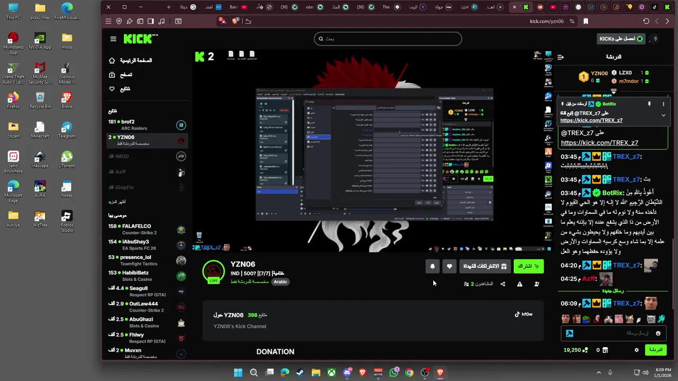Focus the Kick search field

[x=388, y=39]
